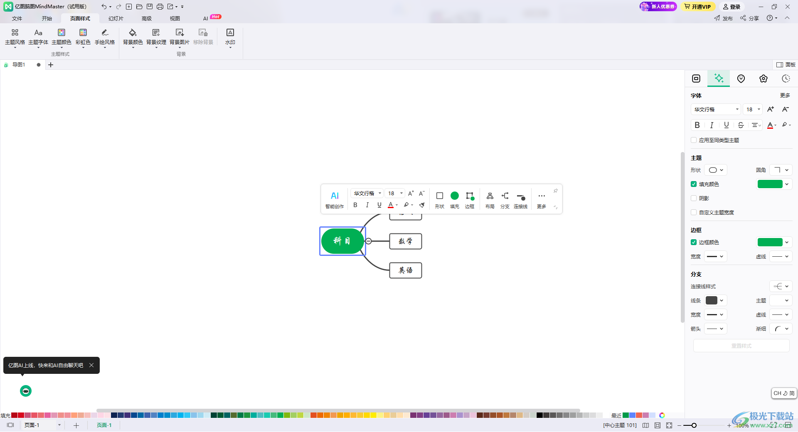Switch to 幻灯片 ribbon tab
798x432 pixels.
pos(116,18)
